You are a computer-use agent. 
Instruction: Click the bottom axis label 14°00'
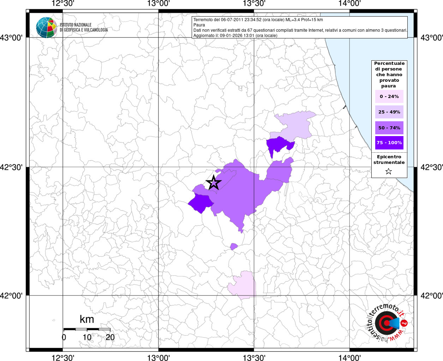tap(349, 357)
